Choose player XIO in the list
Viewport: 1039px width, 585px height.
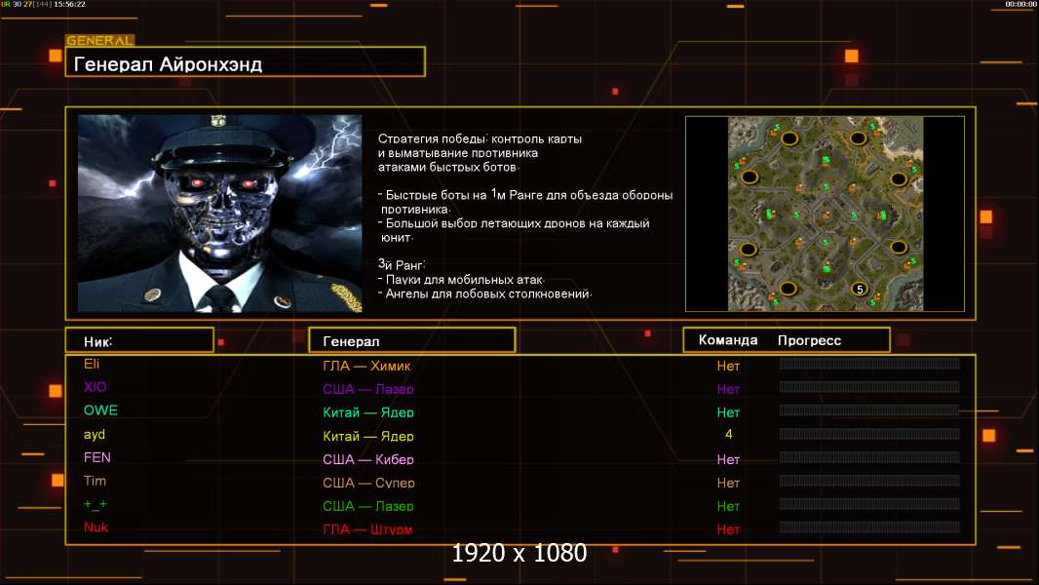95,387
